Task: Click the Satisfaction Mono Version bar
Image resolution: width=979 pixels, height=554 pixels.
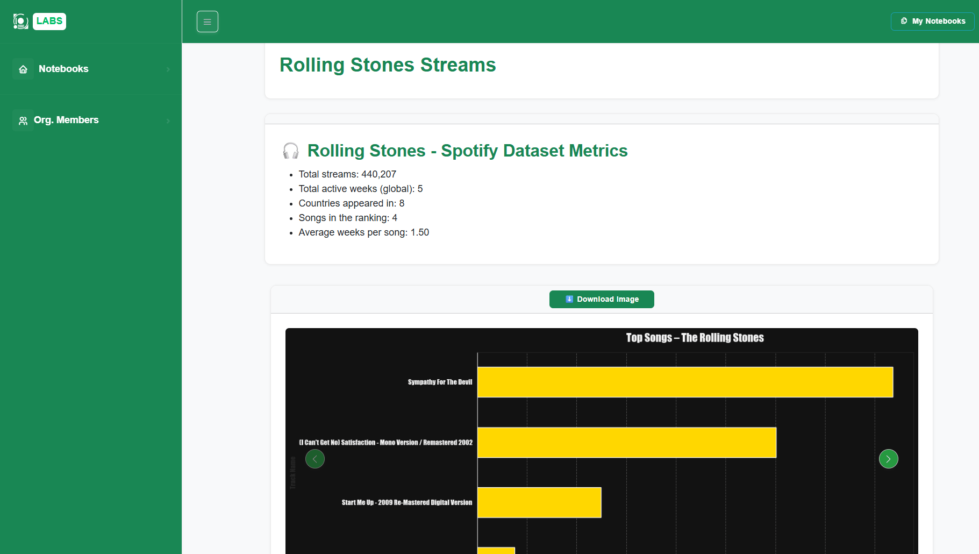Action: coord(627,442)
